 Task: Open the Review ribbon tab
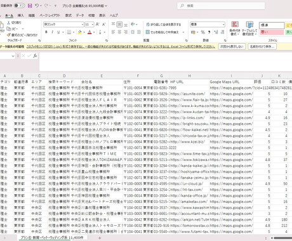91,15
